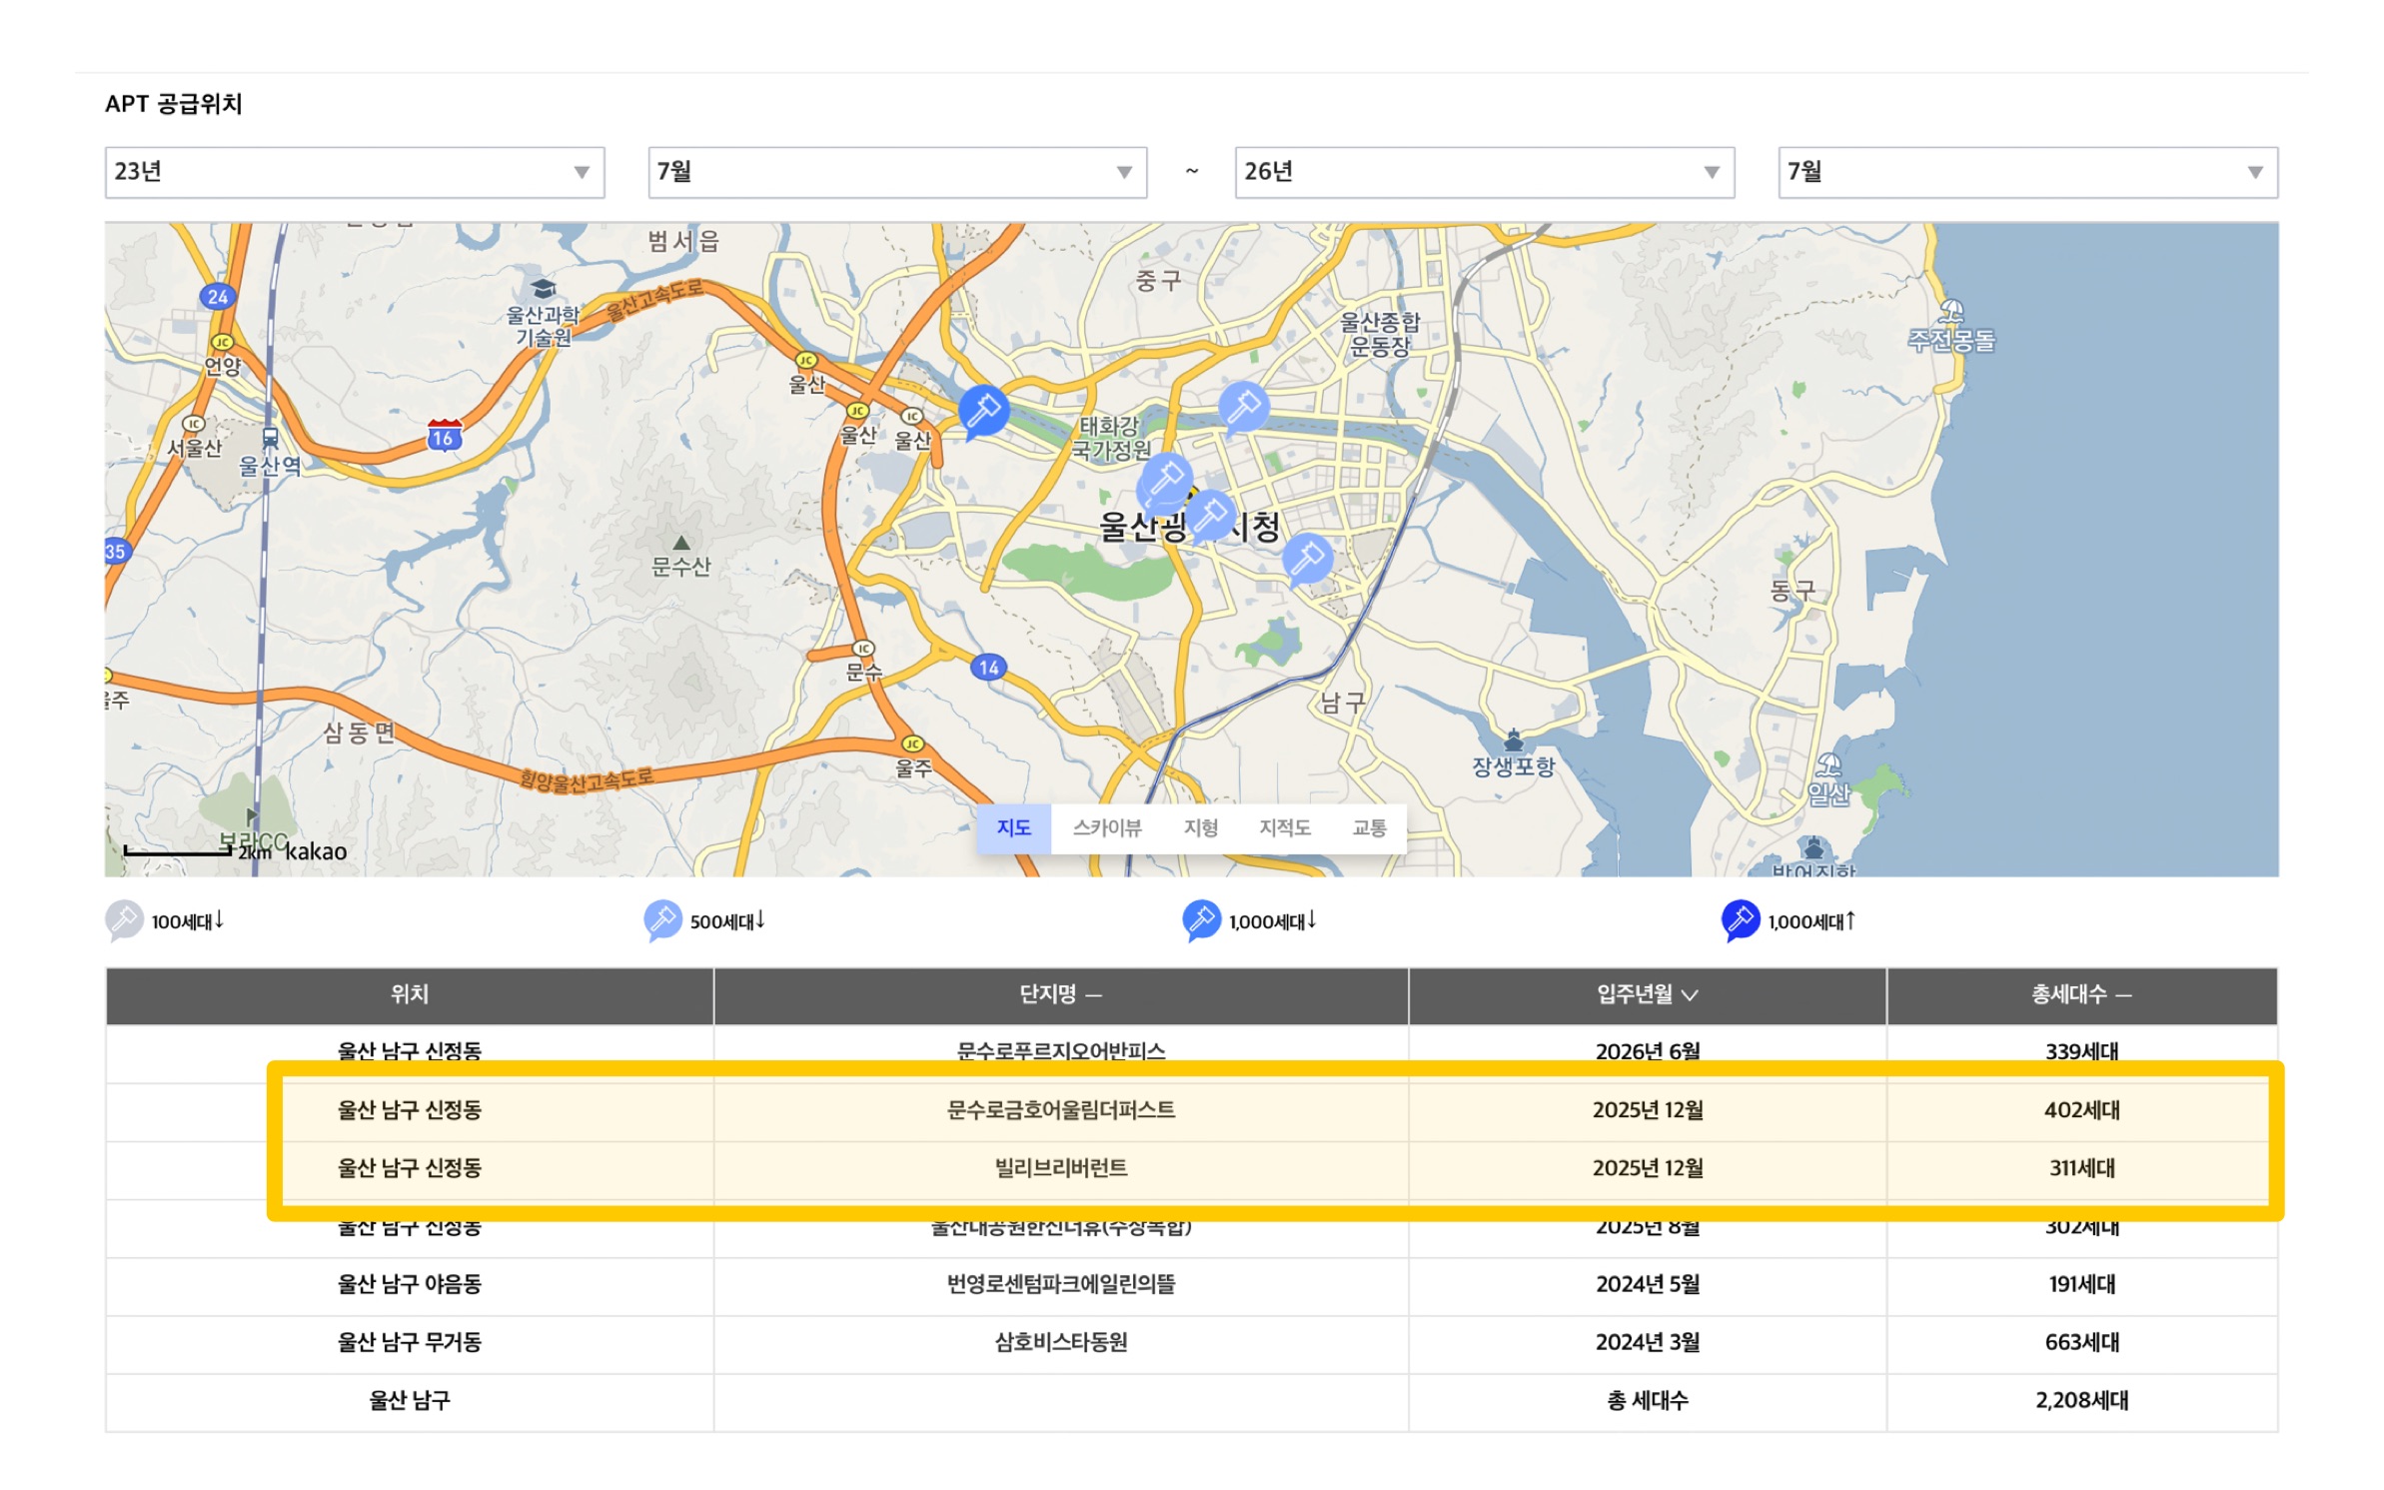Viewport: 2384px width, 1490px height.
Task: Toggle the 지적도 cadastral map overlay
Action: (x=1284, y=827)
